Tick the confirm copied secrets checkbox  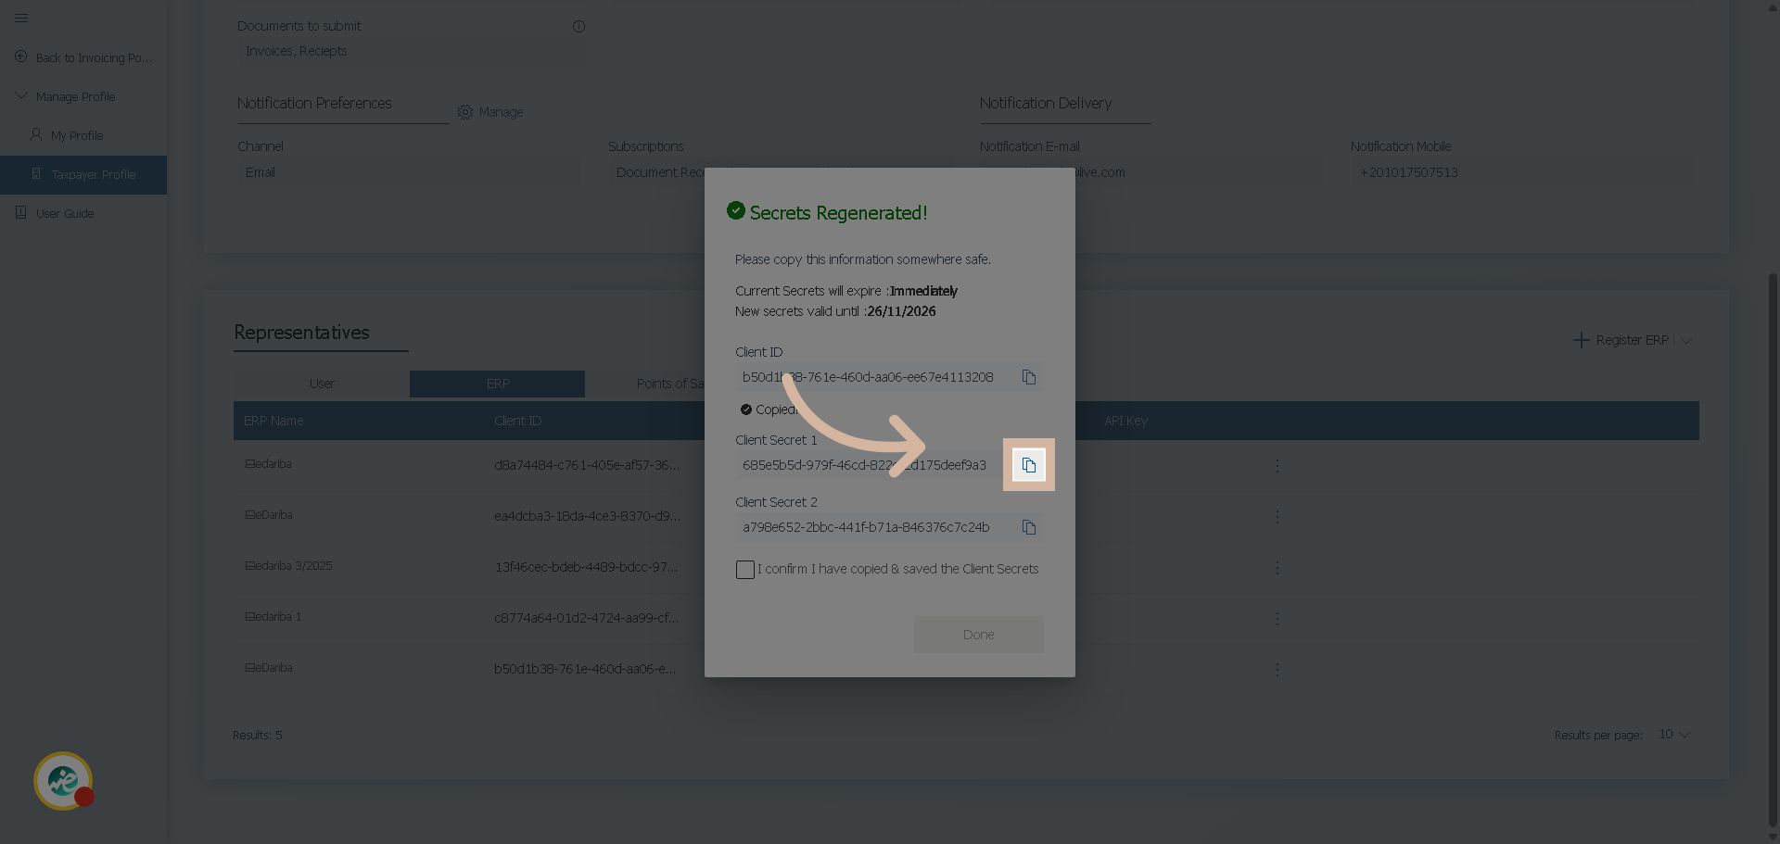[745, 570]
